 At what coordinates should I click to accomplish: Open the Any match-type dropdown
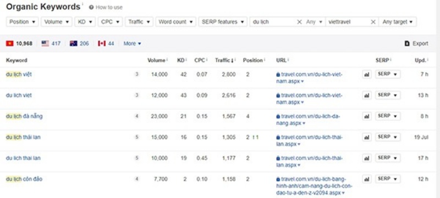[314, 22]
